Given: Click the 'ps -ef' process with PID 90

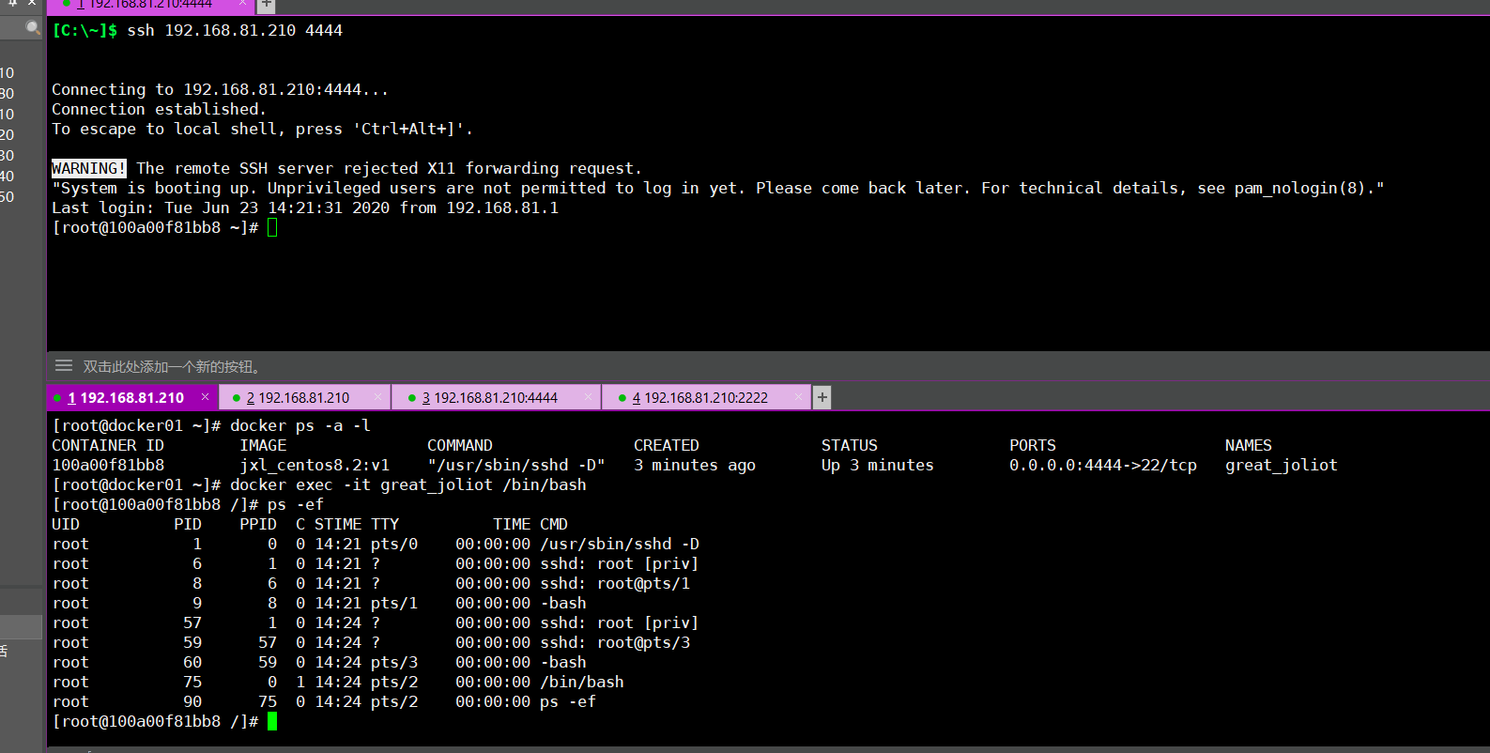Looking at the screenshot, I should coord(568,701).
